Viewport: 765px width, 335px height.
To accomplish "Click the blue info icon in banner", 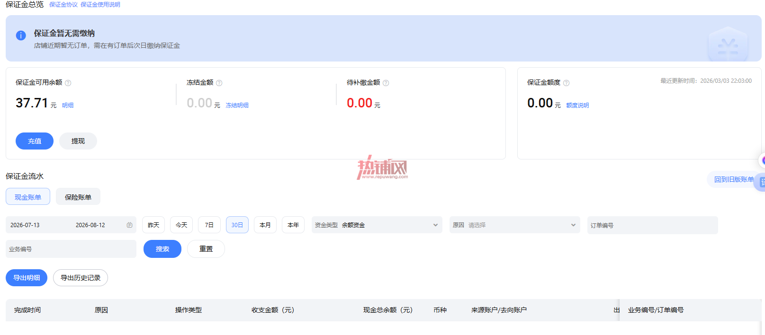I will (21, 35).
